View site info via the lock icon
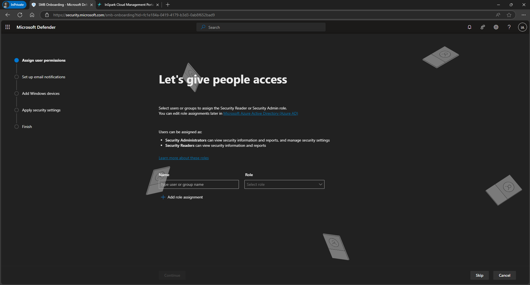 coord(47,15)
